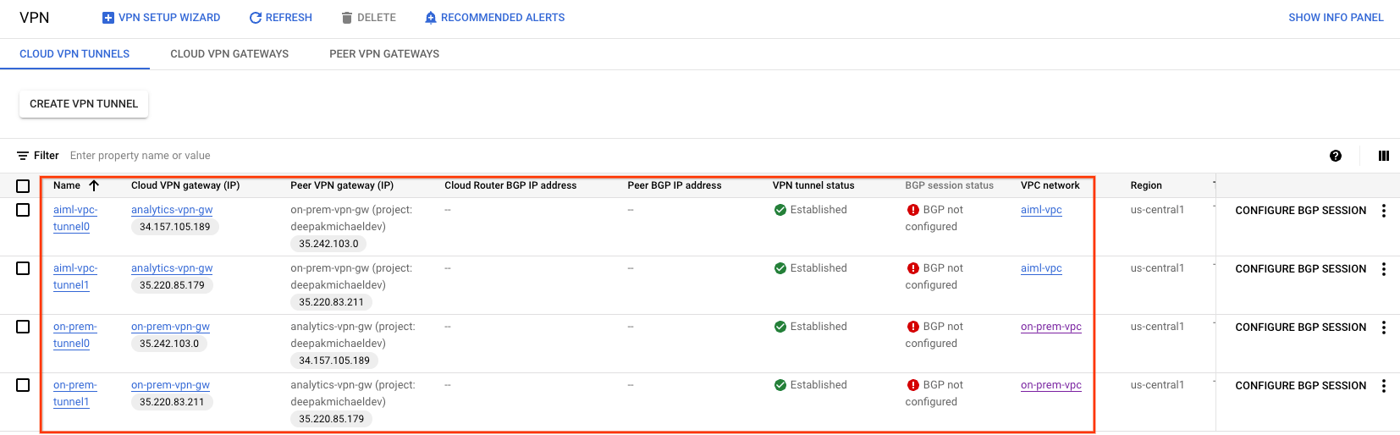
Task: Toggle the select-all header checkbox
Action: pos(23,186)
